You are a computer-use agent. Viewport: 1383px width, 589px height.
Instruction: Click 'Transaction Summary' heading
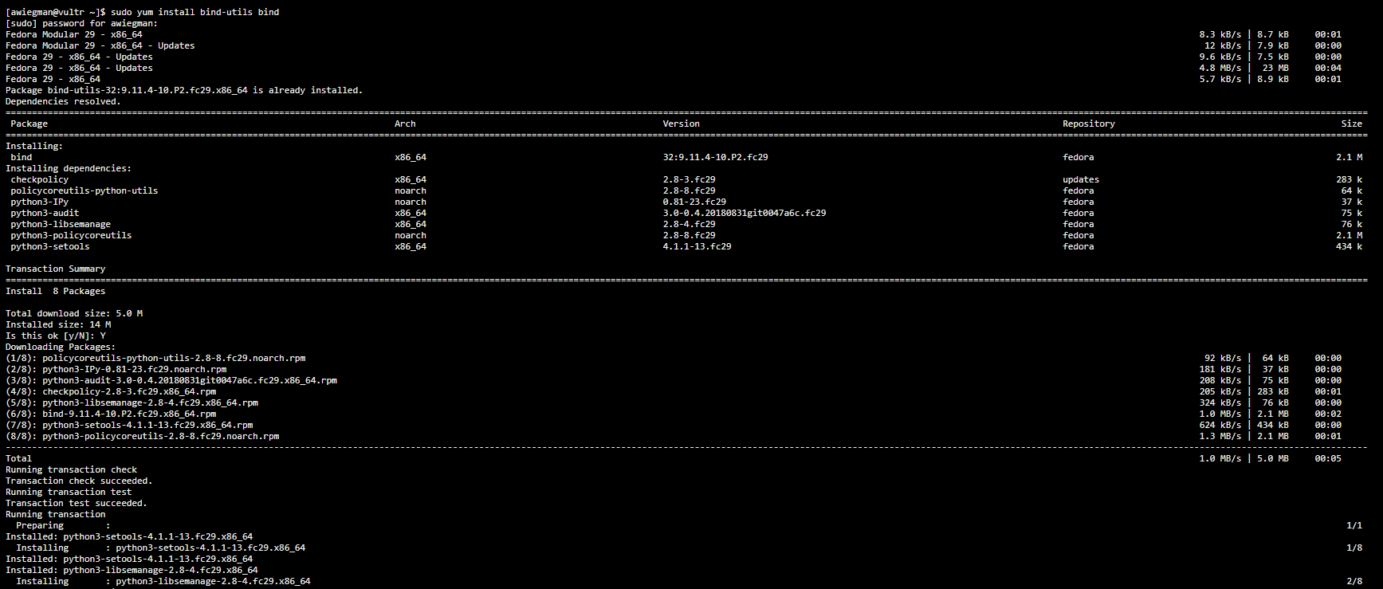pos(55,269)
